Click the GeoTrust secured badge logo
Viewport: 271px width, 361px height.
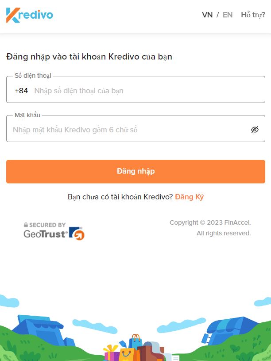54,231
